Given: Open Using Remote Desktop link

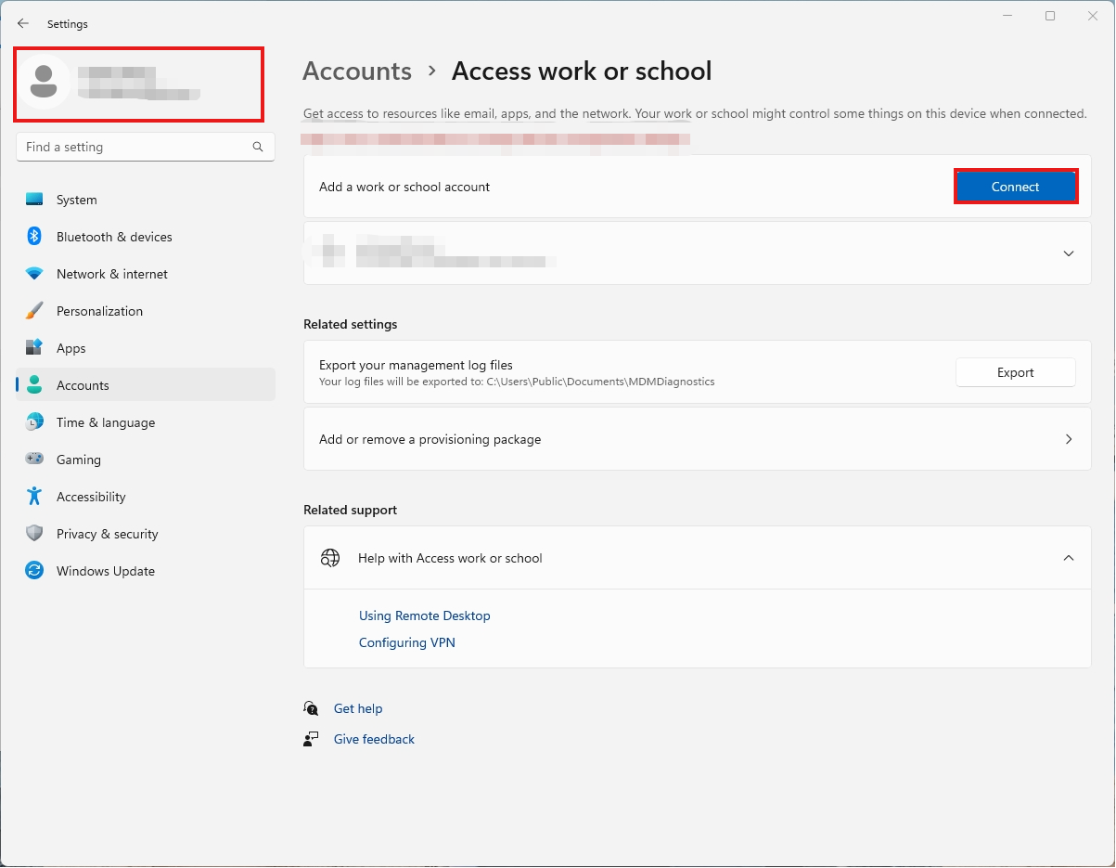Looking at the screenshot, I should point(424,615).
